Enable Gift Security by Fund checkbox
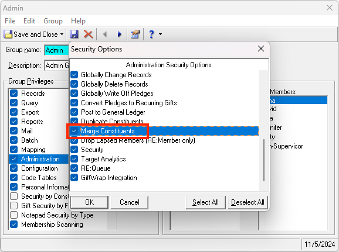Screen dimensions: 339x252 click(x=14, y=206)
